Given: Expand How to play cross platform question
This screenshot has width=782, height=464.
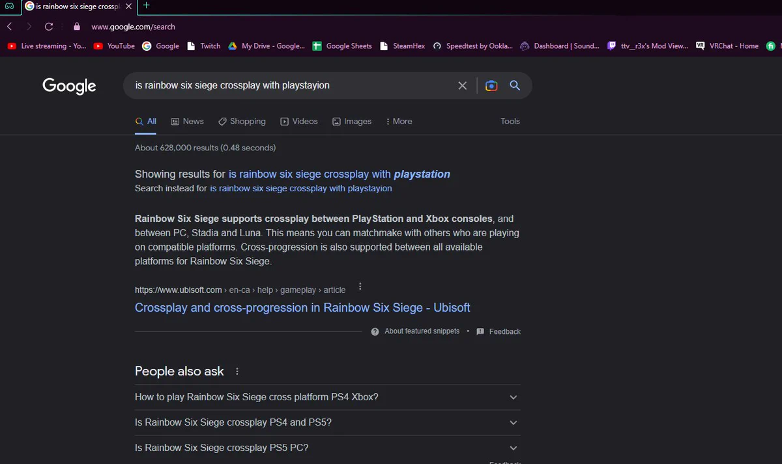Looking at the screenshot, I should (x=328, y=397).
